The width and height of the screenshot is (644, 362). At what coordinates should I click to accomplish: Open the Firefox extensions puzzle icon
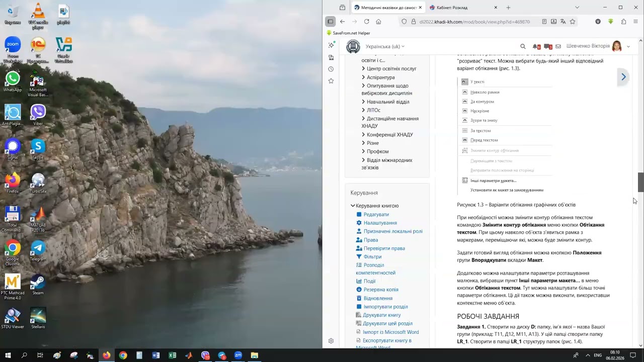(623, 22)
